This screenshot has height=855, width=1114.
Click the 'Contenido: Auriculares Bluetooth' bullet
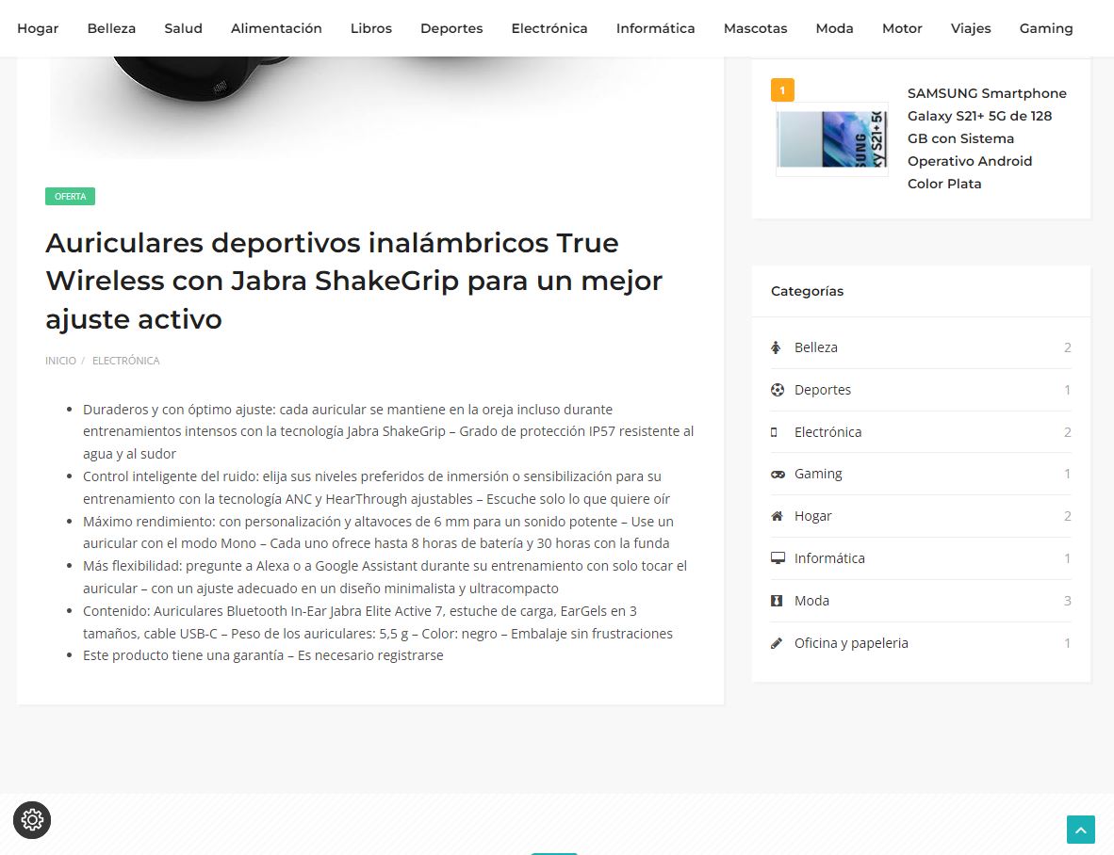click(x=378, y=622)
